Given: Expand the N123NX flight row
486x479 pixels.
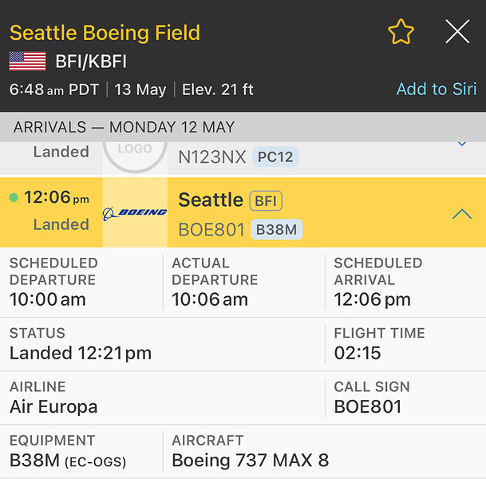Looking at the screenshot, I should [x=461, y=144].
